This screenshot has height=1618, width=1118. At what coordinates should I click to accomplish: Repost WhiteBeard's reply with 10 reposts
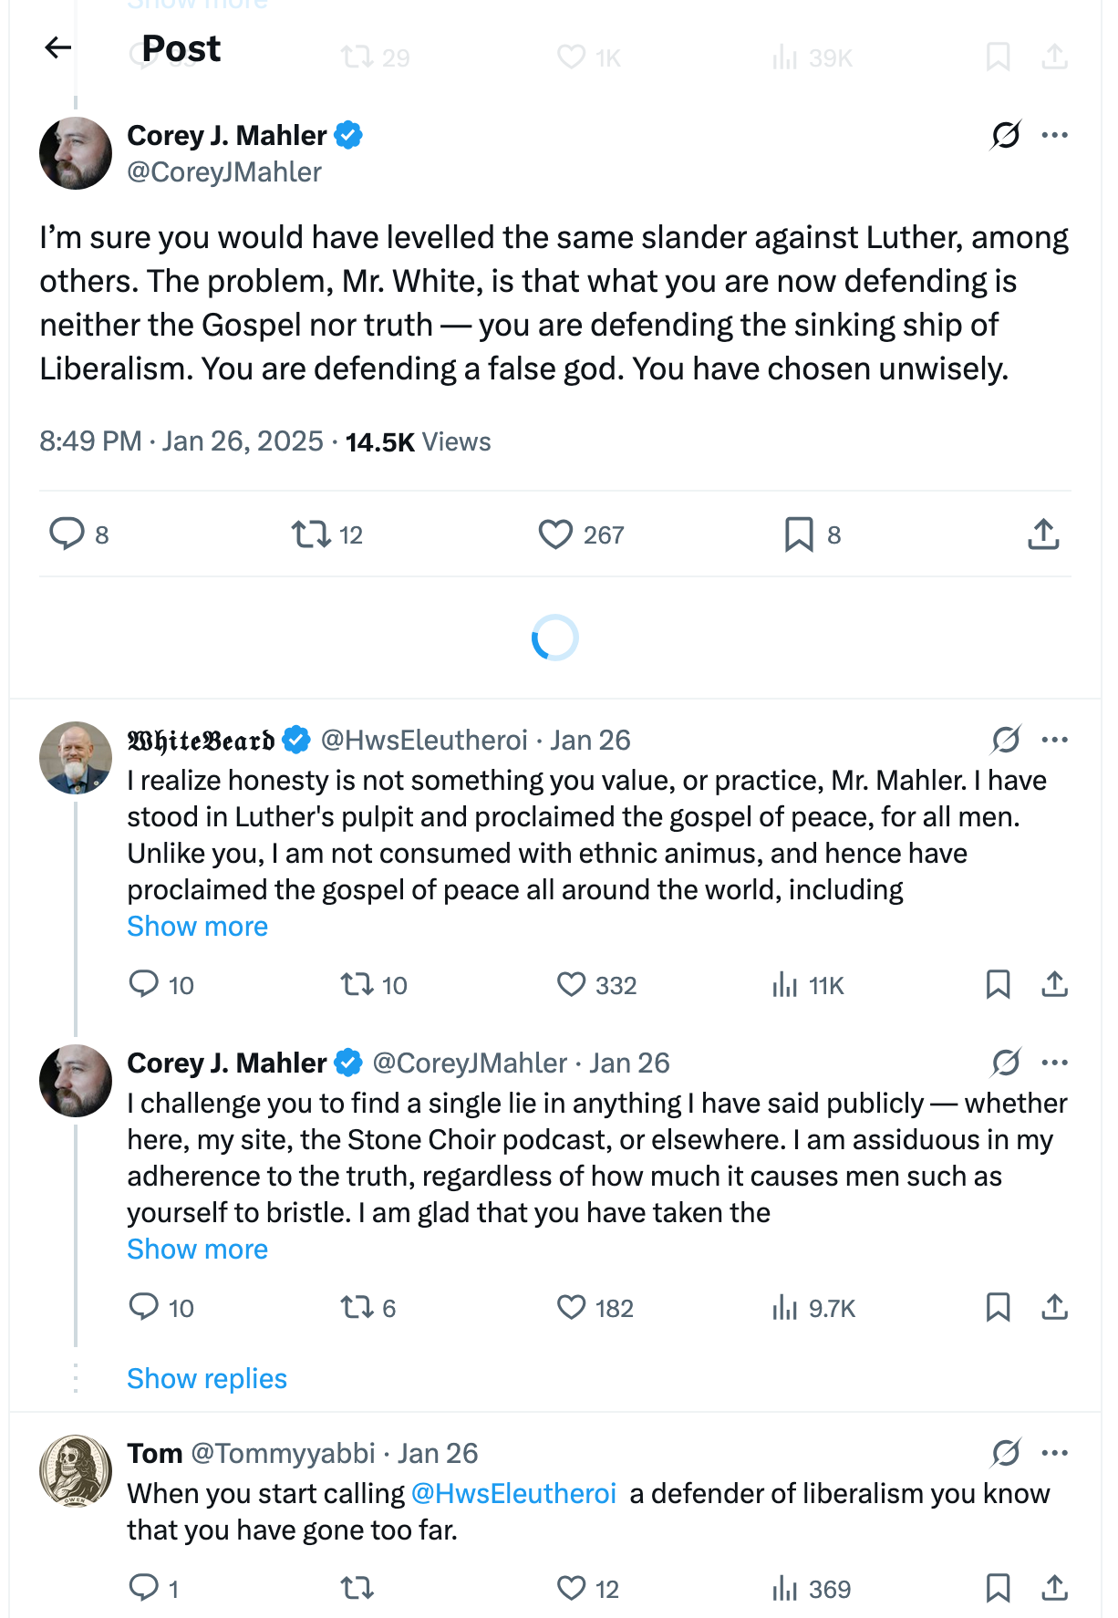click(x=357, y=985)
